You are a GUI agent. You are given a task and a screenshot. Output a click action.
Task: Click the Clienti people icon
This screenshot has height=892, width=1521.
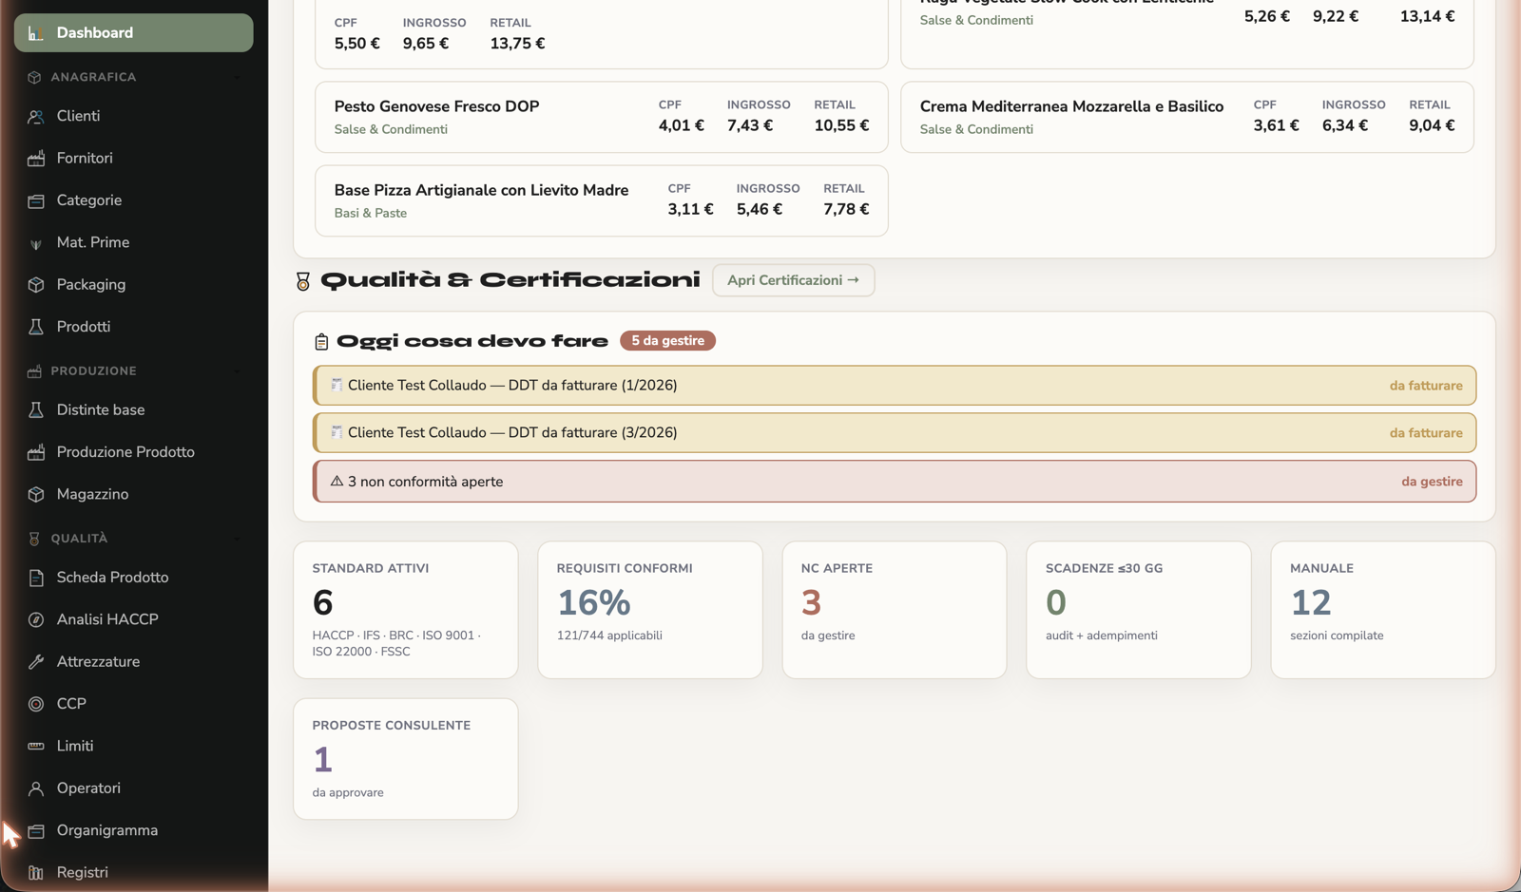tap(36, 117)
